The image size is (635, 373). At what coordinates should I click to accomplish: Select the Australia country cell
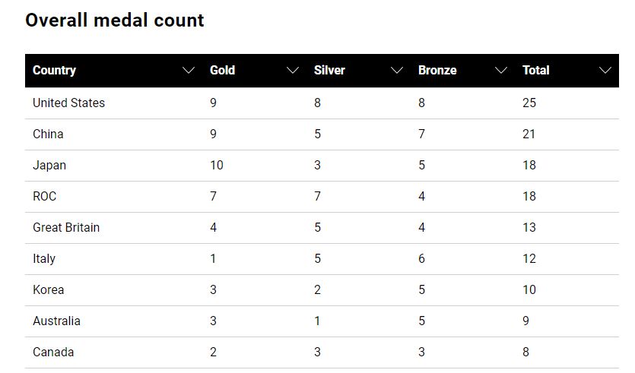[56, 321]
